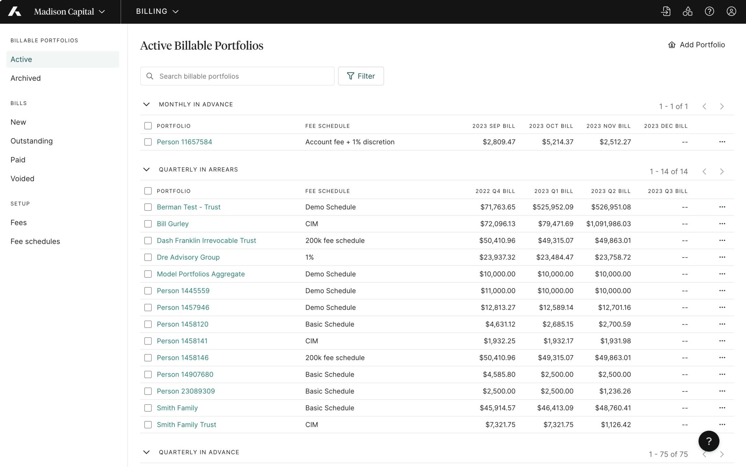Select the Dre Advisory Group checkbox

pyautogui.click(x=148, y=258)
